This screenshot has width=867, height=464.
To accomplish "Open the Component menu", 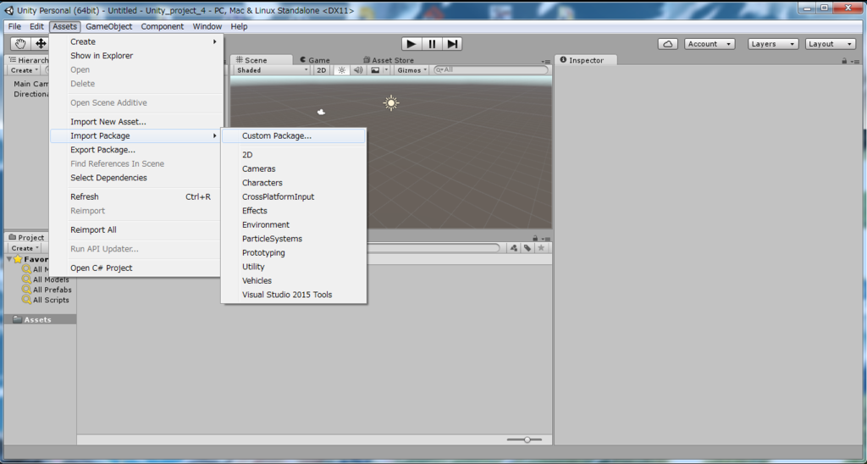I will pyautogui.click(x=162, y=26).
